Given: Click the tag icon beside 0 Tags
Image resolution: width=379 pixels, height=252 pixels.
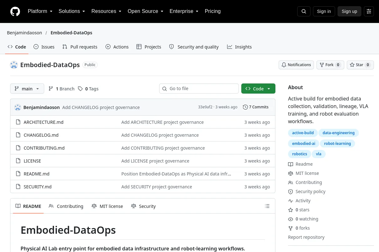Looking at the screenshot, I should click(x=81, y=89).
